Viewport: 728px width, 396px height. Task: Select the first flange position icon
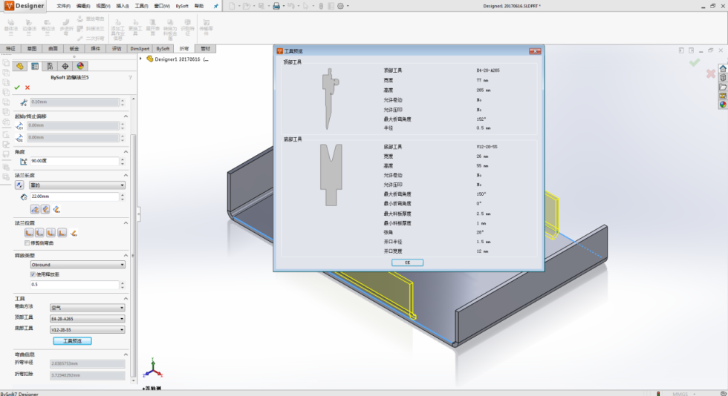coord(29,233)
